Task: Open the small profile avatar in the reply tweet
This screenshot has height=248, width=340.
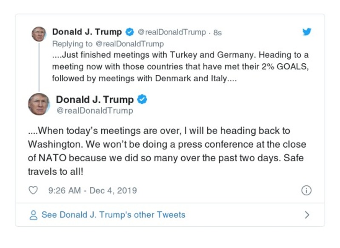Action: [39, 34]
